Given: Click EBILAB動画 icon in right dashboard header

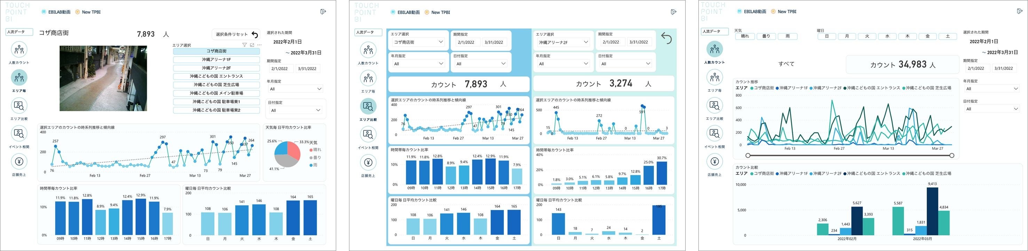Looking at the screenshot, I should (740, 11).
